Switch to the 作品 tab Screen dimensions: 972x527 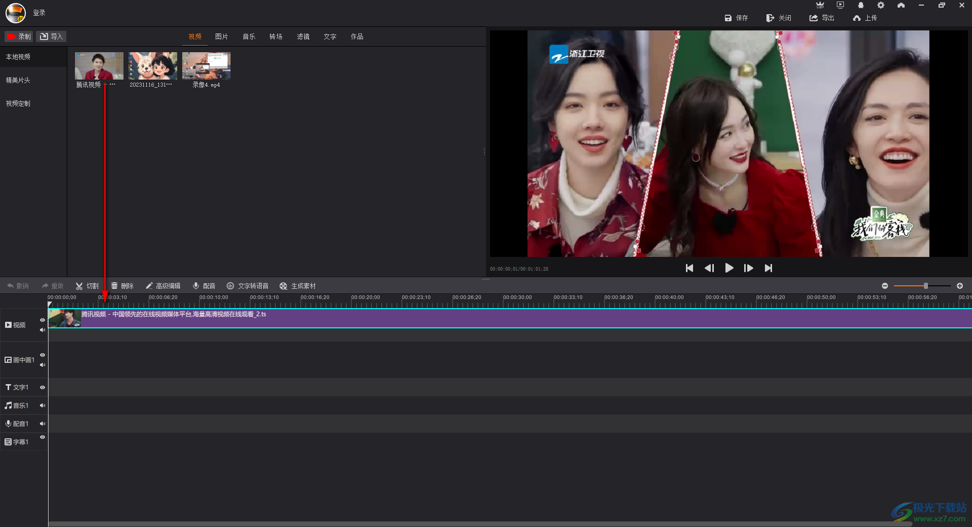[357, 36]
